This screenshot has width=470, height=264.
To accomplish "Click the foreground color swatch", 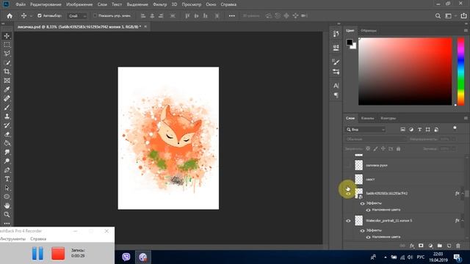I will click(350, 43).
